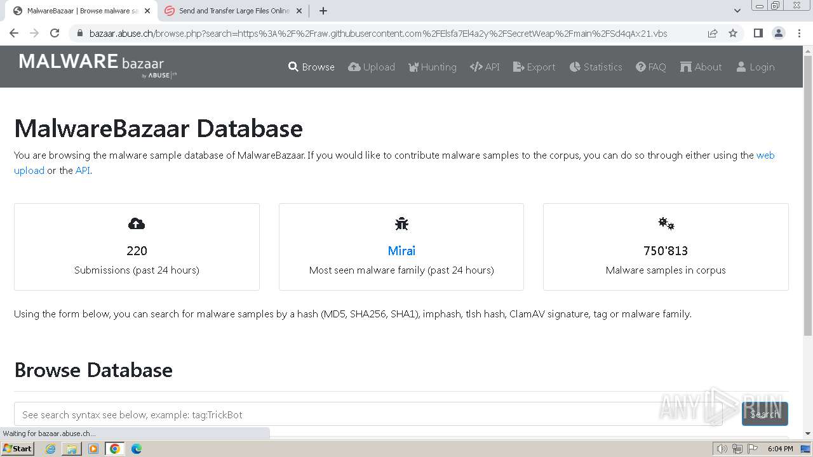Close the MalwareBazaar tab
Image resolution: width=813 pixels, height=457 pixels.
(147, 11)
